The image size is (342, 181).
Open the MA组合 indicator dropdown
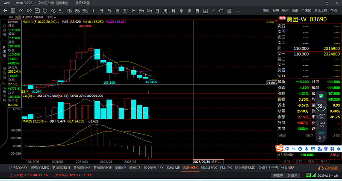coord(41,22)
